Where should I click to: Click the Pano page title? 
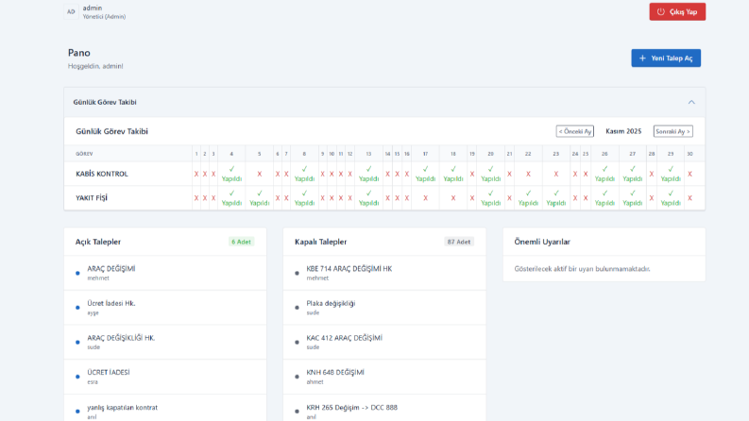(78, 53)
